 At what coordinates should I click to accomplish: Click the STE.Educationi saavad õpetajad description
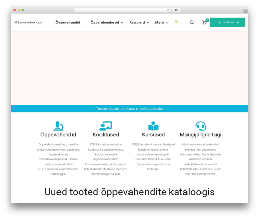153,157
